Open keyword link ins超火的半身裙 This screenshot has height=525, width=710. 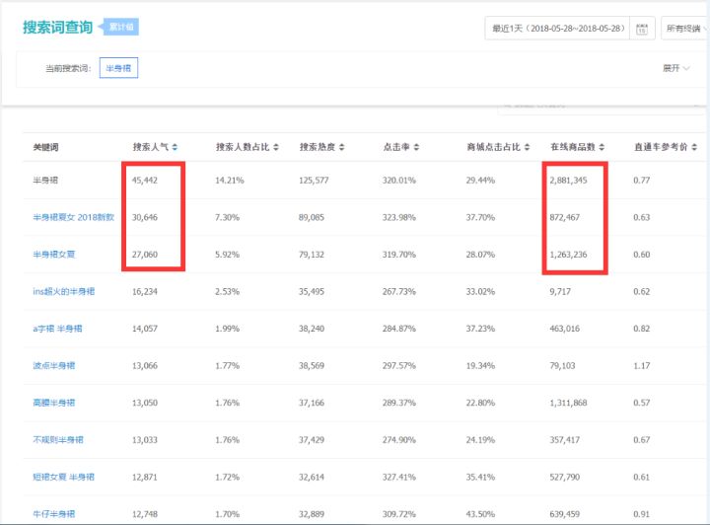[66, 291]
